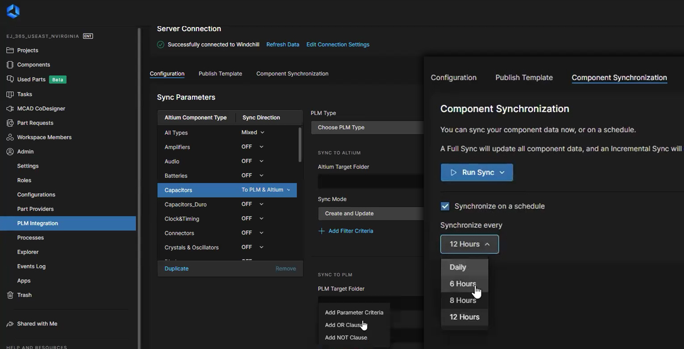This screenshot has height=349, width=684.
Task: Click the MCAD CoDesigner icon
Action: click(x=10, y=109)
